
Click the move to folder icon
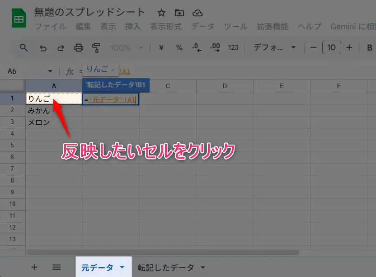179,13
